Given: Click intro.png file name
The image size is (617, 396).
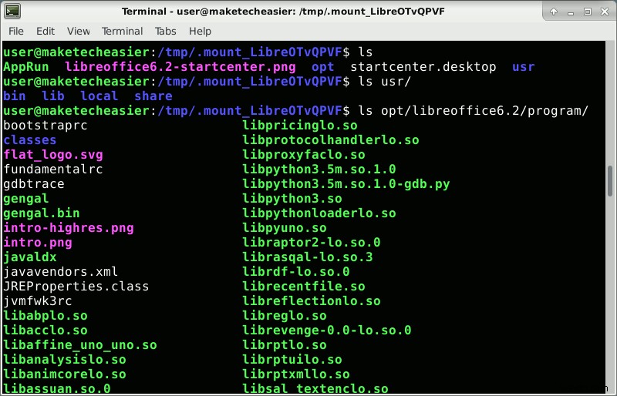Looking at the screenshot, I should [x=38, y=242].
